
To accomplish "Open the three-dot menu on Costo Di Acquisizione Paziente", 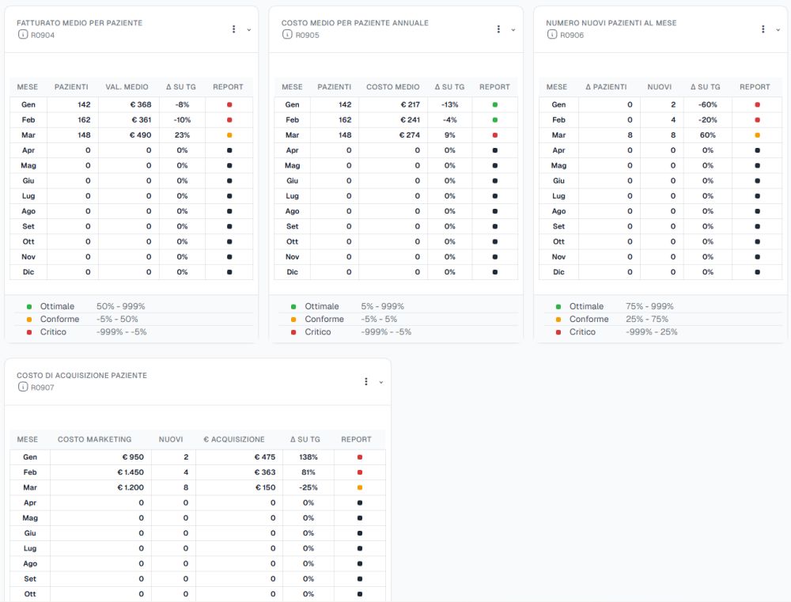I will click(366, 381).
